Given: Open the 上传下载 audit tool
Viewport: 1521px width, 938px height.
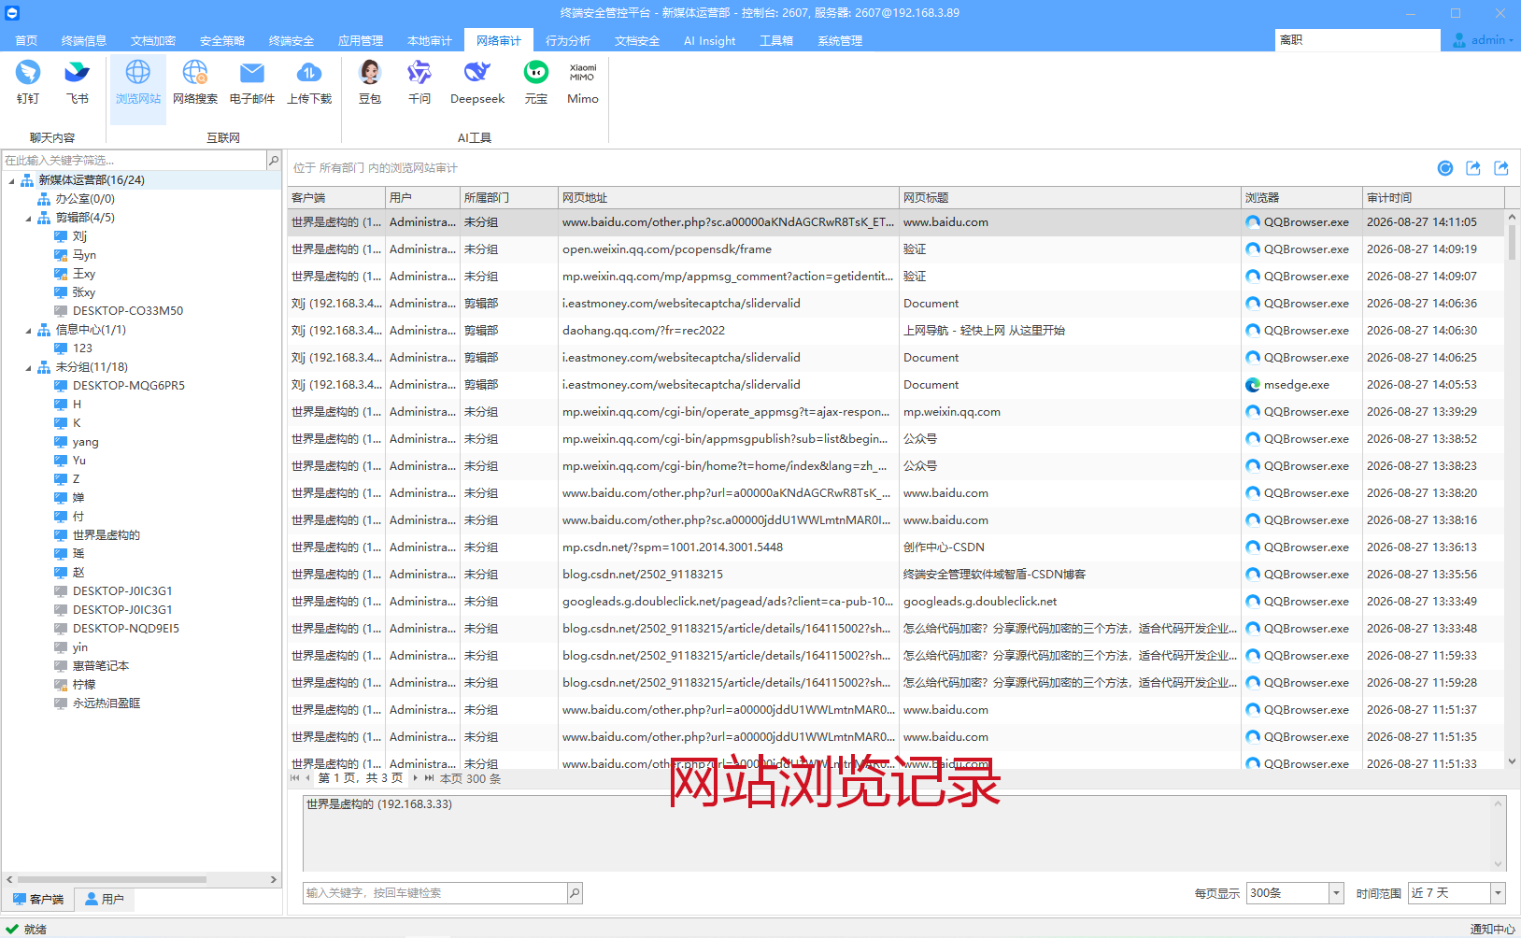Looking at the screenshot, I should [x=309, y=82].
